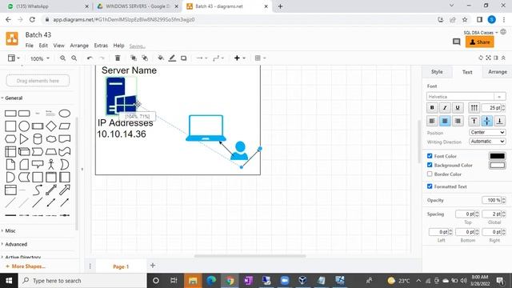Click the font color black swatch

pos(498,156)
